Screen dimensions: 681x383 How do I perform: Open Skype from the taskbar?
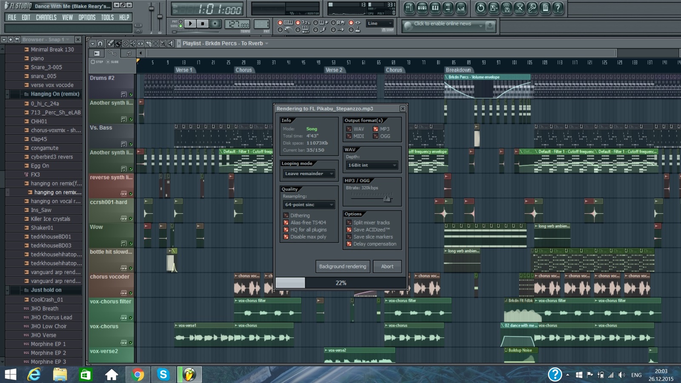click(163, 374)
